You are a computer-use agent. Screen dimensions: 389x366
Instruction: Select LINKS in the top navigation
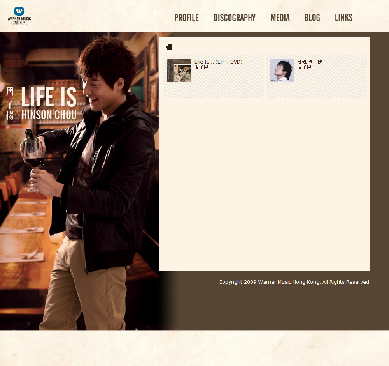pos(343,18)
